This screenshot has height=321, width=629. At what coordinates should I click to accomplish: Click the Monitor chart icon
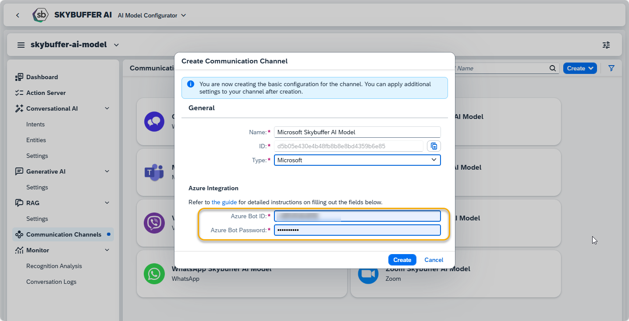coord(19,250)
